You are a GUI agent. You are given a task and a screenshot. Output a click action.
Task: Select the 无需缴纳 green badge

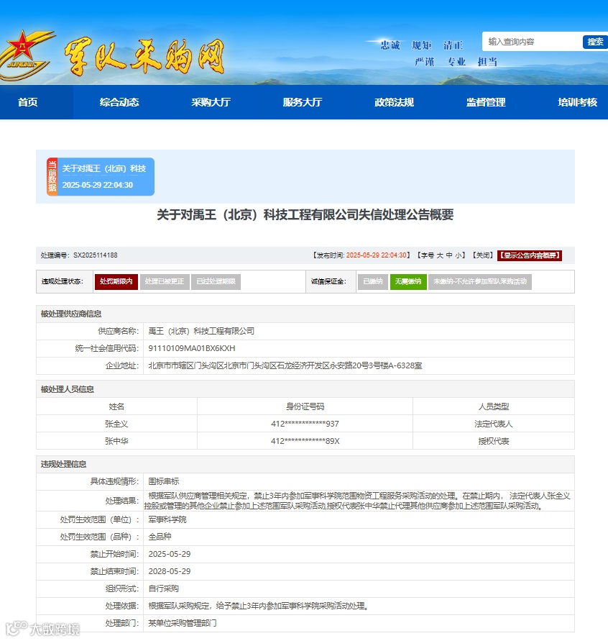408,281
